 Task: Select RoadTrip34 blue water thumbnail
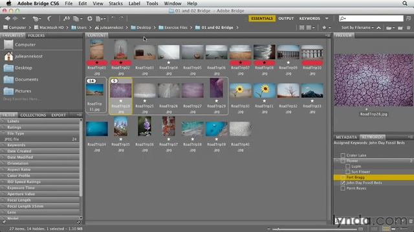click(96, 129)
